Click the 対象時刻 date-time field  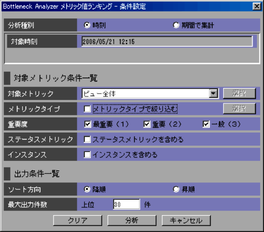tap(167, 41)
